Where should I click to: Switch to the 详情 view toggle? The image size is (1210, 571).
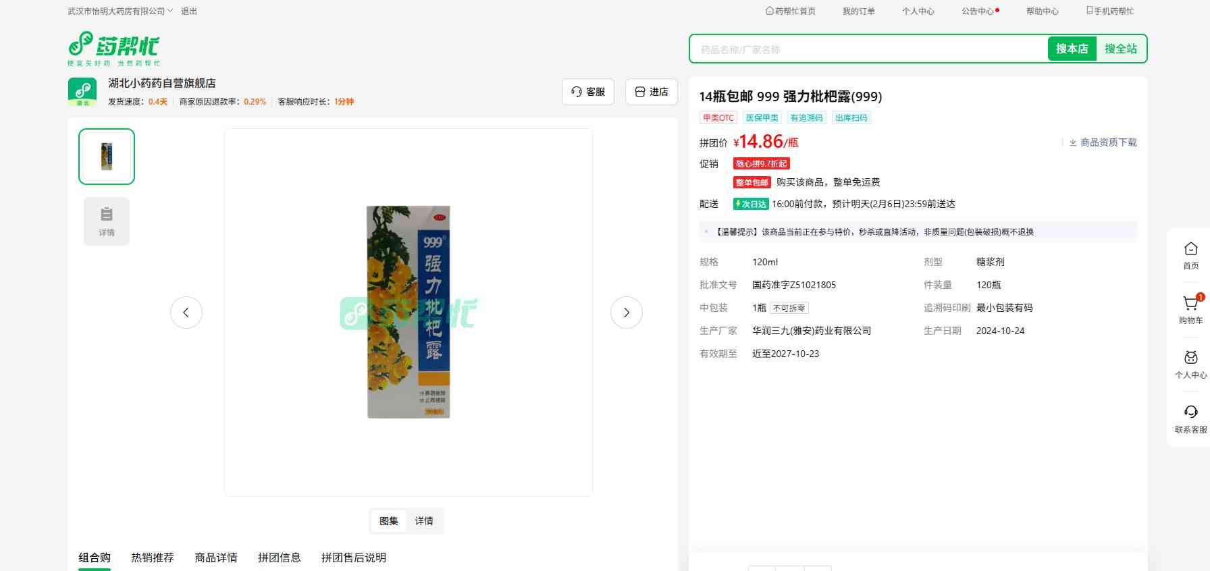[x=424, y=521]
